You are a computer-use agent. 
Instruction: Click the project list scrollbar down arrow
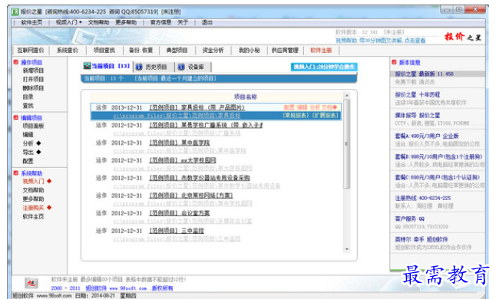(x=347, y=249)
